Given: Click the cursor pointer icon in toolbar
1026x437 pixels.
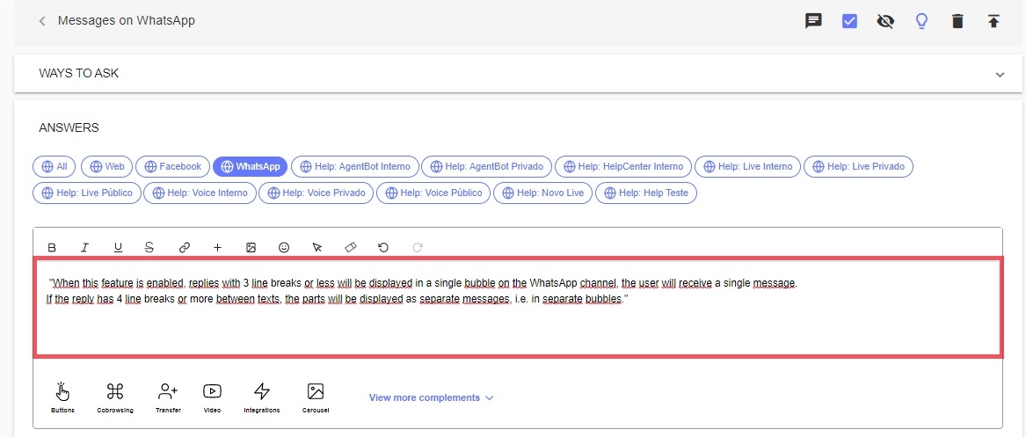Looking at the screenshot, I should (x=317, y=247).
